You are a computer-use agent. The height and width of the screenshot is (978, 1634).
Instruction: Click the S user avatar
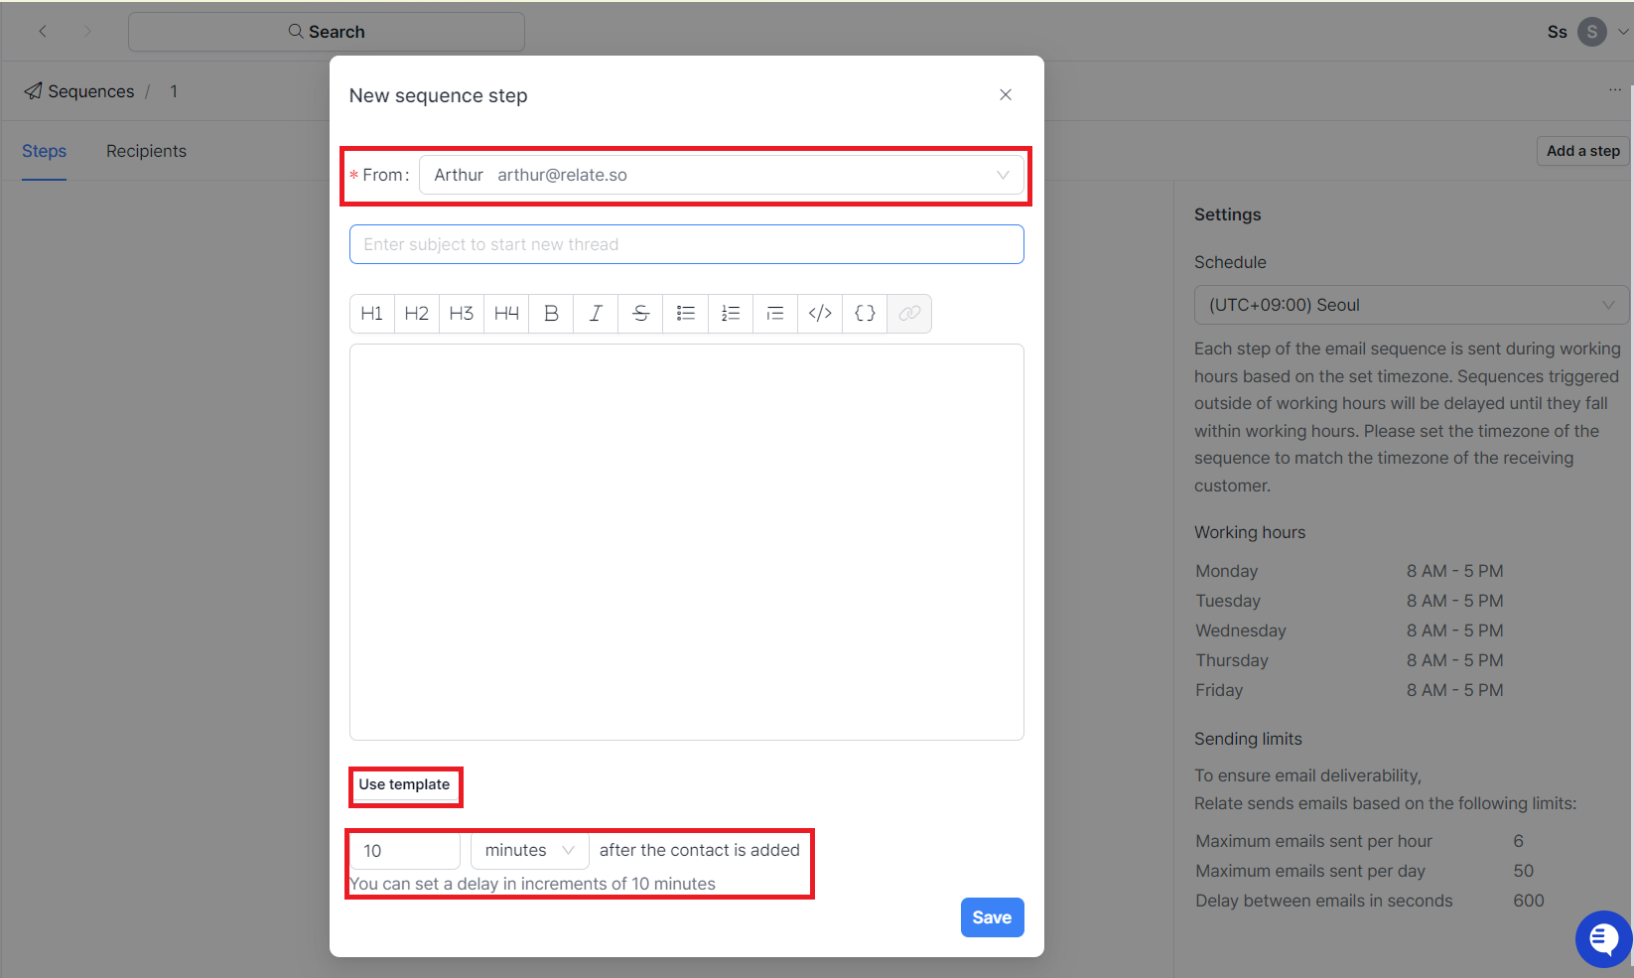(1592, 32)
